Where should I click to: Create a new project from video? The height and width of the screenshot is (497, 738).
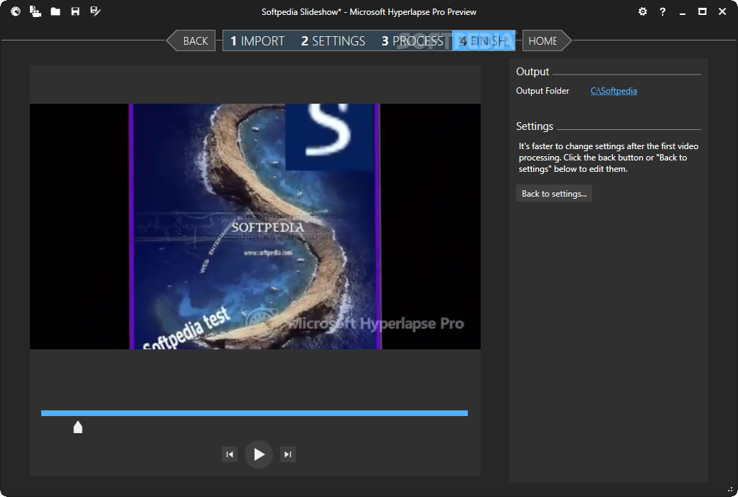[36, 11]
